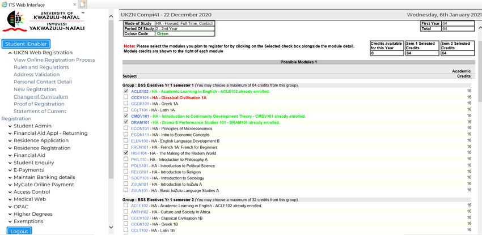Toggle the CMDV101 Community Development checkbox

[126, 116]
